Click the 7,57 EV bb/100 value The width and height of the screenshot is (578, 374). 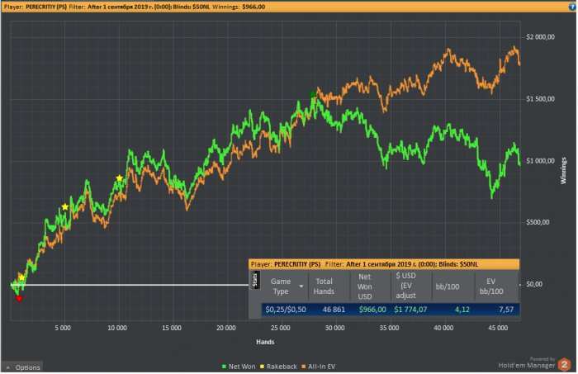click(x=506, y=310)
